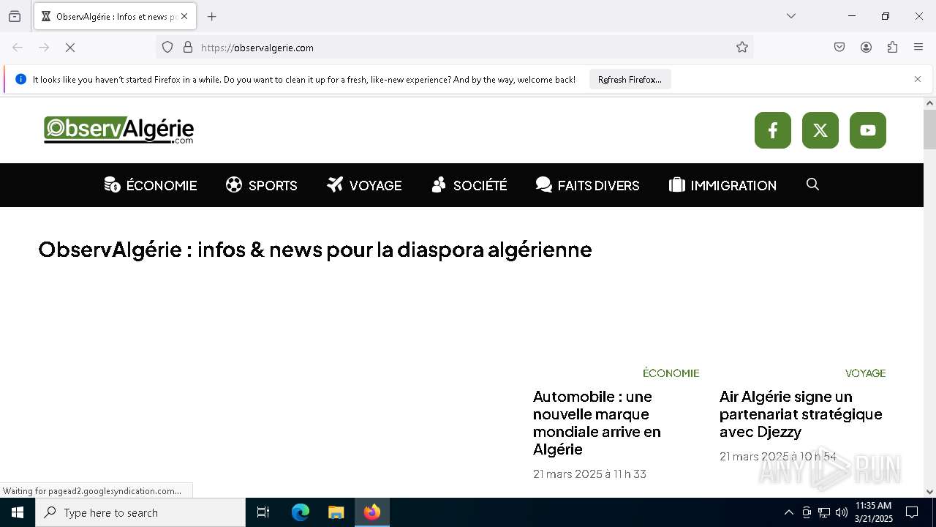This screenshot has height=527, width=936.
Task: Open the YouTube channel icon
Action: (868, 130)
